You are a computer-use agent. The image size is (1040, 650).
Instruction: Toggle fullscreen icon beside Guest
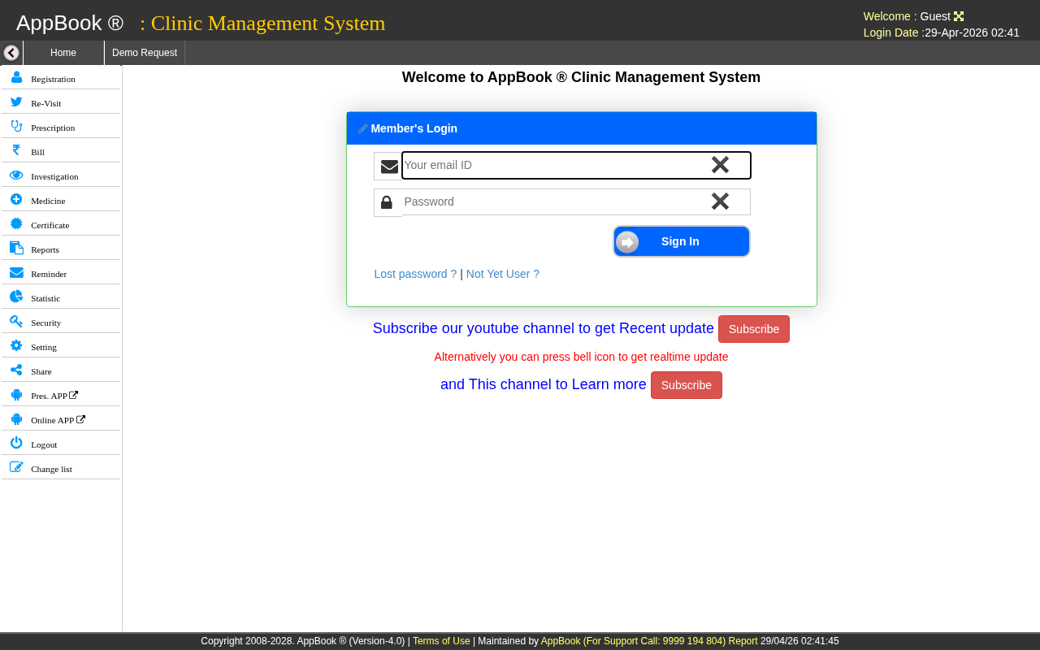(959, 16)
